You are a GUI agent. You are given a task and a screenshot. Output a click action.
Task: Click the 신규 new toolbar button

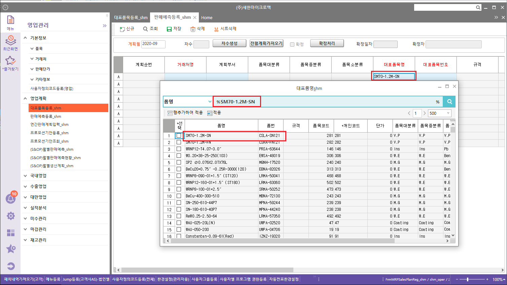[x=127, y=29]
